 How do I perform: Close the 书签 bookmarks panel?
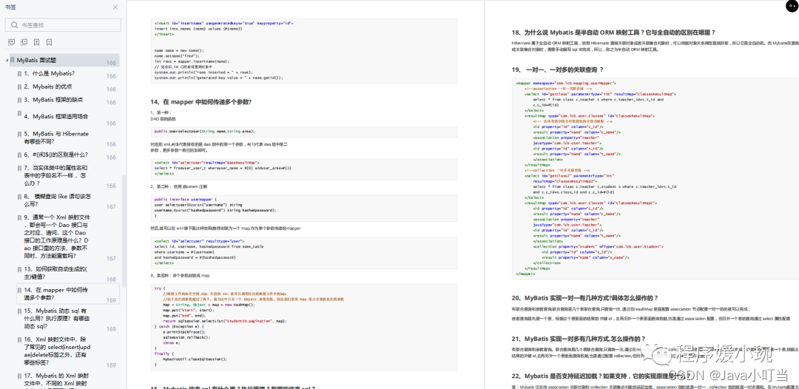pos(115,7)
